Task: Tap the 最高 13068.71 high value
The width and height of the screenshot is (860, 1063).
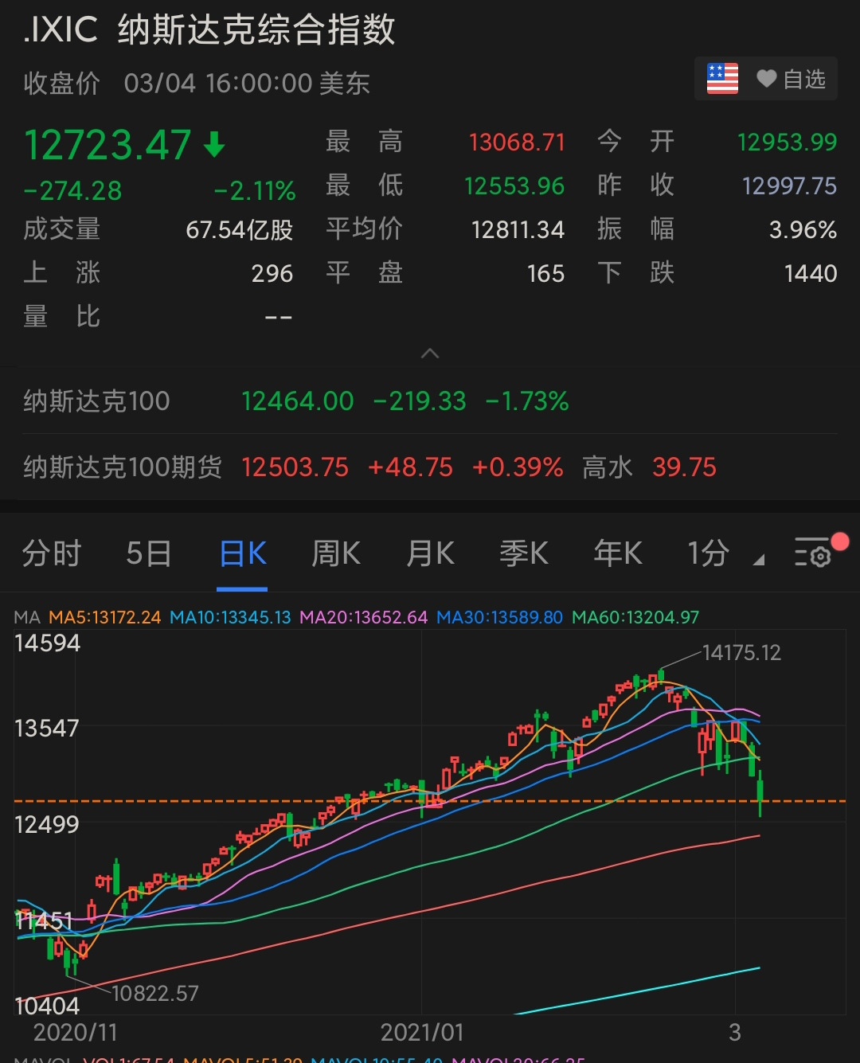Action: pyautogui.click(x=517, y=143)
